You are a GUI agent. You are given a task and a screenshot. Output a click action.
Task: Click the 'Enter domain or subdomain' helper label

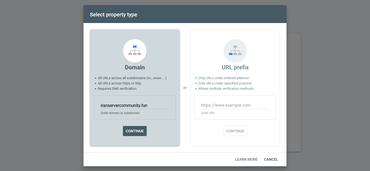click(120, 113)
